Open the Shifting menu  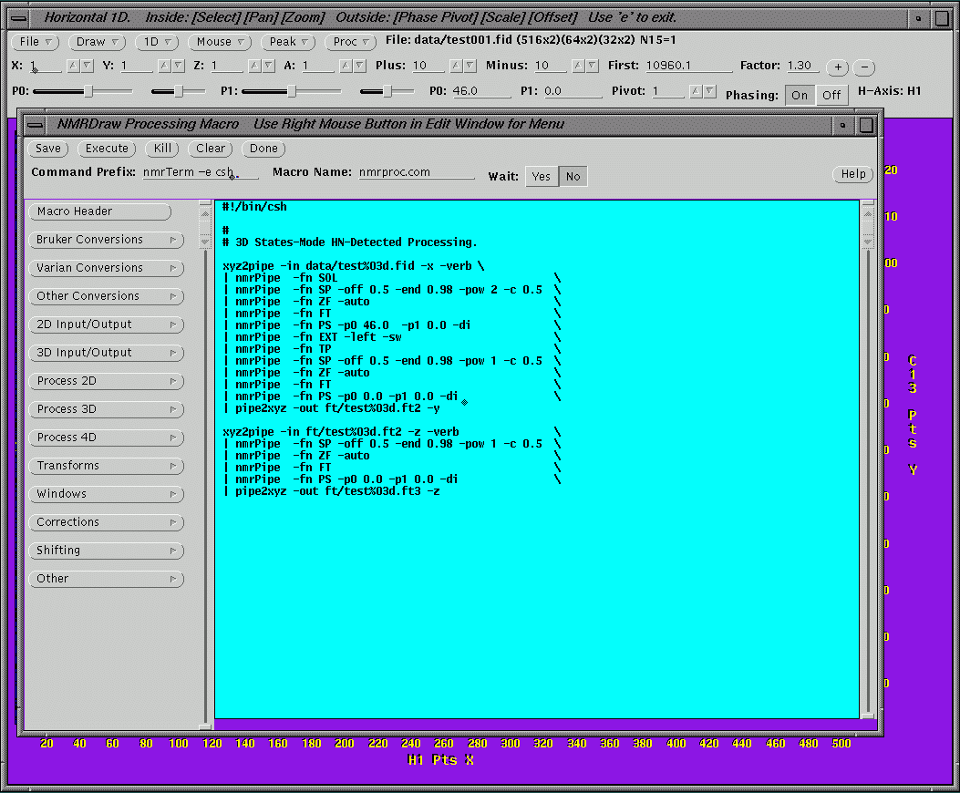point(107,550)
